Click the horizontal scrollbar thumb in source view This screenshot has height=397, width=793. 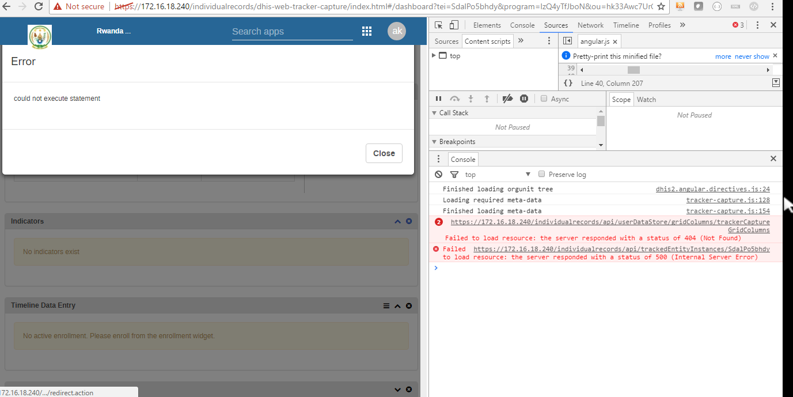click(633, 70)
